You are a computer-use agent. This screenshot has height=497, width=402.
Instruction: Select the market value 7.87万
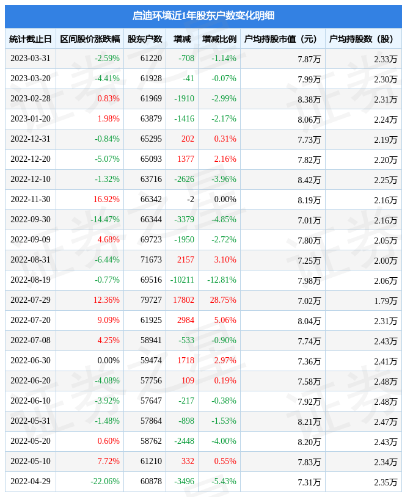(x=309, y=59)
